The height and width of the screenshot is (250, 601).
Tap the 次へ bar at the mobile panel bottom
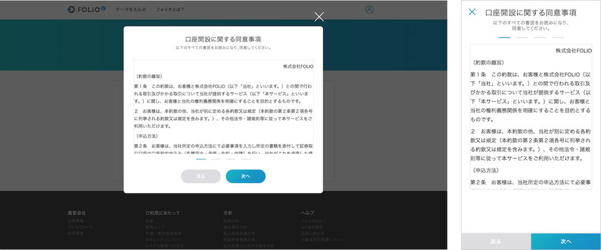click(566, 241)
